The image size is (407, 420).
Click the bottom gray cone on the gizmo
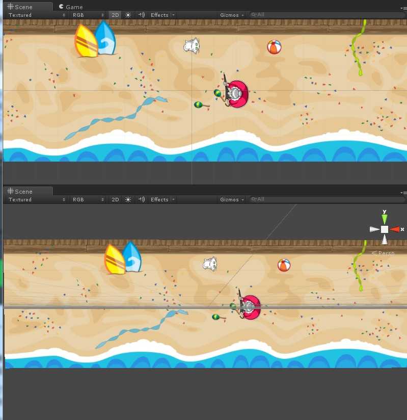pyautogui.click(x=385, y=239)
